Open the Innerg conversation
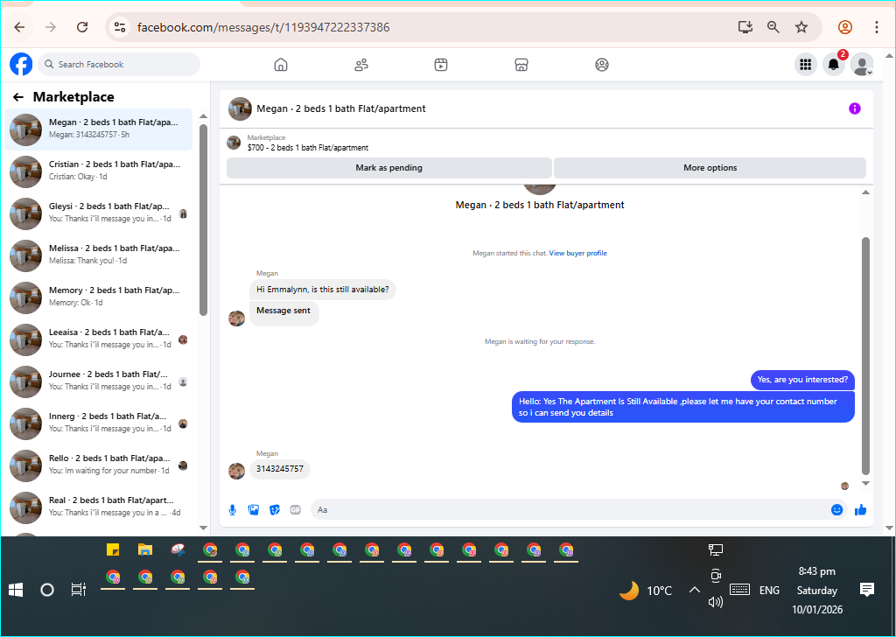 point(98,423)
